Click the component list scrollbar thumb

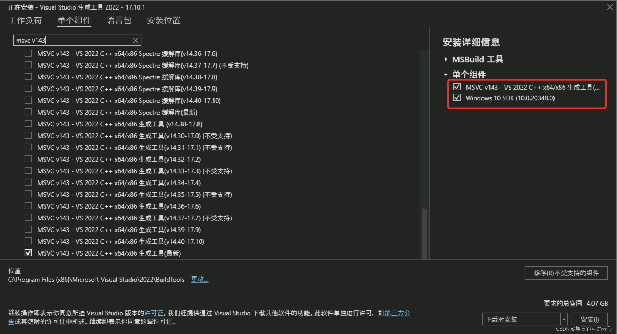tap(424, 233)
